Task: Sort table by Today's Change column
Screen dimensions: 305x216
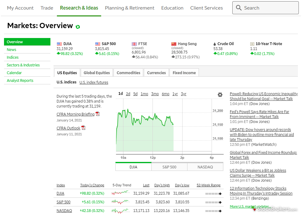Action: [x=92, y=185]
